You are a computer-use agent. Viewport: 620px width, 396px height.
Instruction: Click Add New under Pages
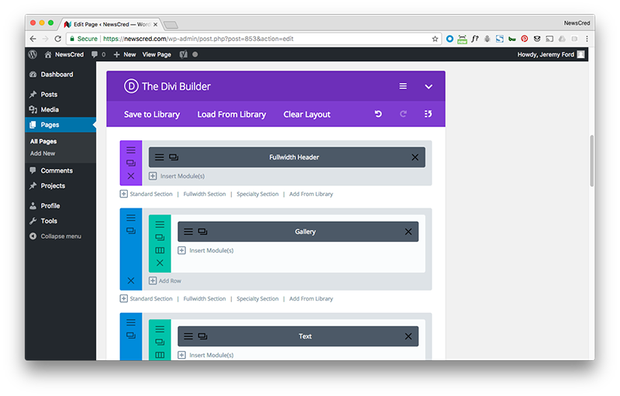coord(43,153)
